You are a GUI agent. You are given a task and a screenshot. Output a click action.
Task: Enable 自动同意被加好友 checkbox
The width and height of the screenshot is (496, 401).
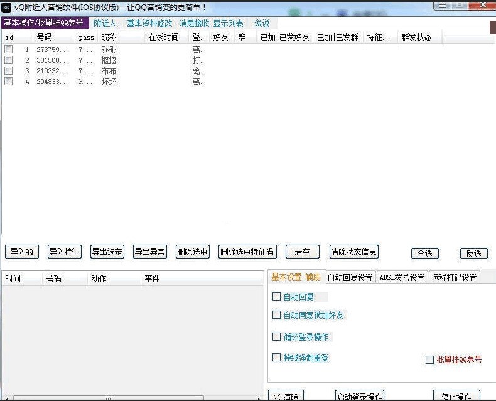[276, 315]
